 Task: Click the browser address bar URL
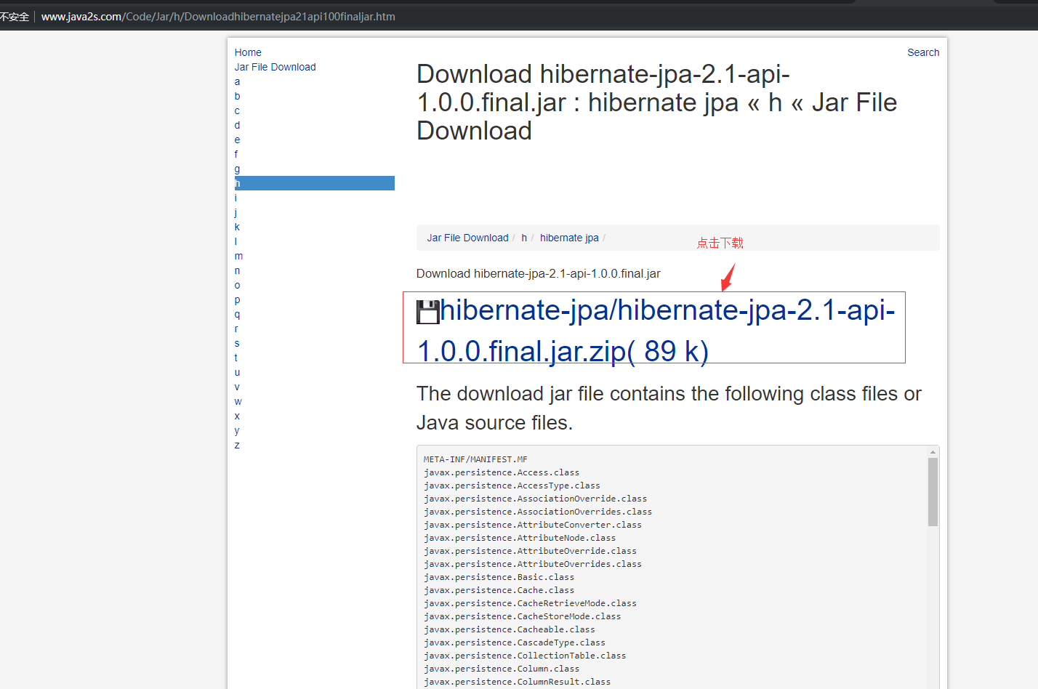(x=218, y=16)
